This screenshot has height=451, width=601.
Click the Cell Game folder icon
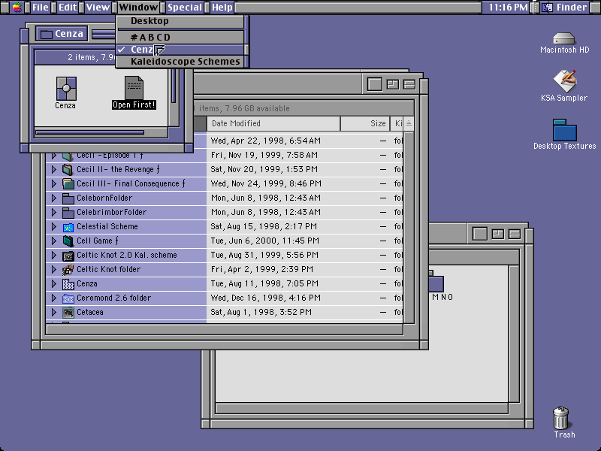(x=68, y=241)
